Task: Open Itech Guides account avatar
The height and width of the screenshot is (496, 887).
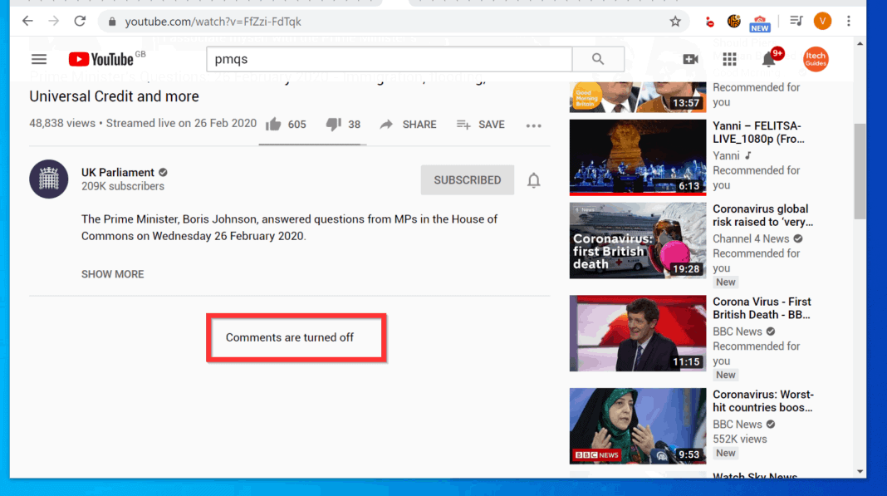Action: [x=815, y=59]
